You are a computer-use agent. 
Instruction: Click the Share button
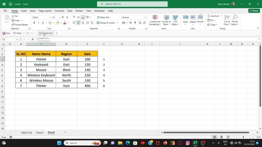[254, 11]
